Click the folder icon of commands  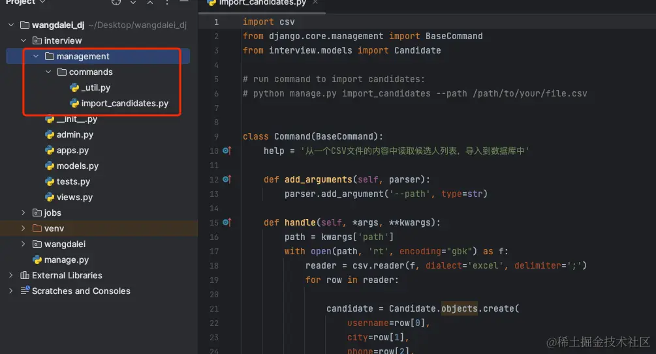62,72
